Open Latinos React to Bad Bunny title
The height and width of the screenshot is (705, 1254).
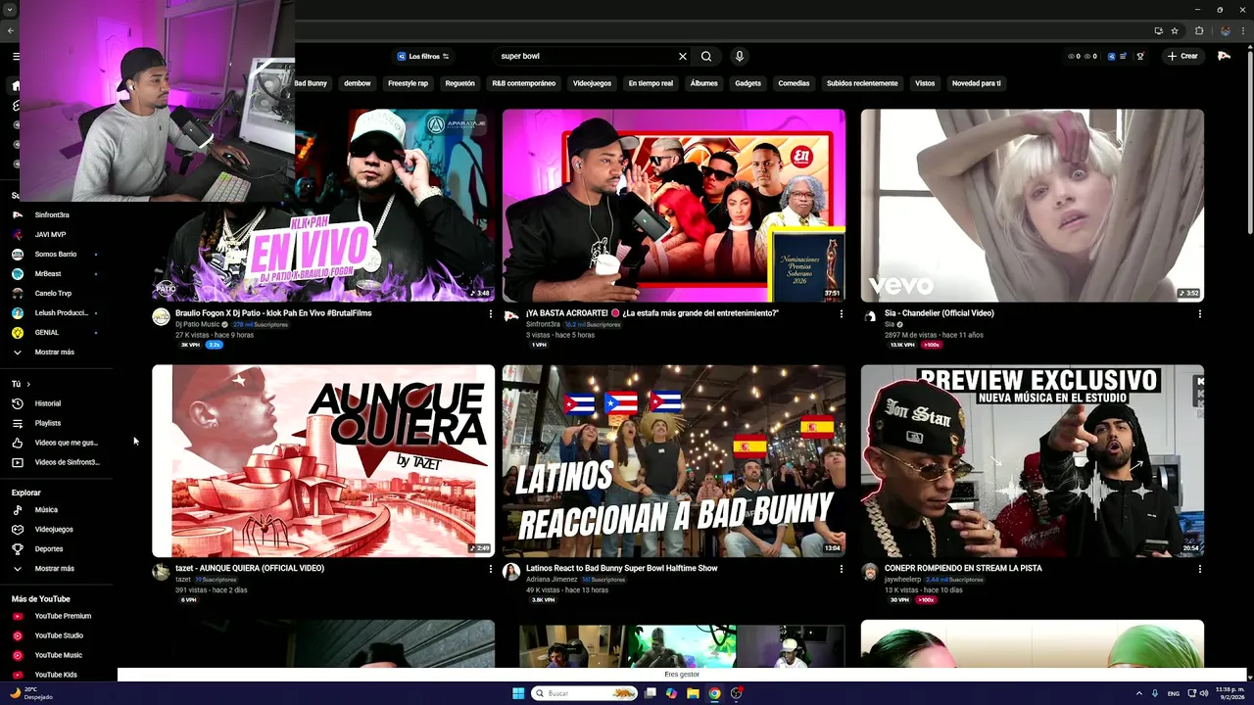pyautogui.click(x=622, y=568)
